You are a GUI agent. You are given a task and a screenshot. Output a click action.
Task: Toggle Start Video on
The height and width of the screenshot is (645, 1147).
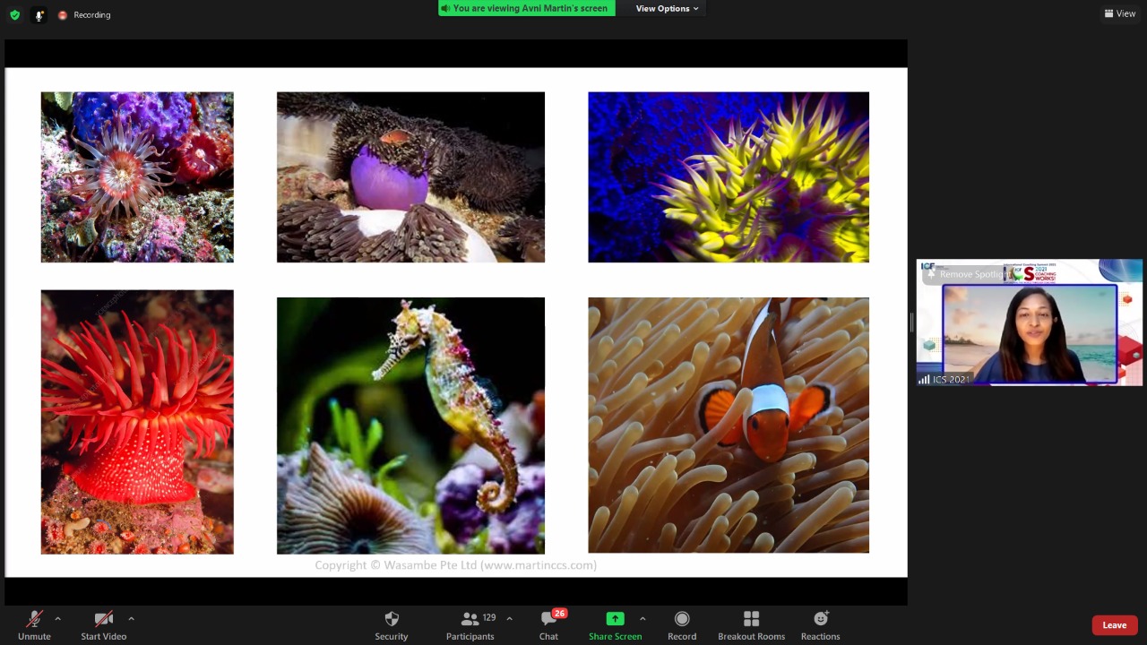(x=103, y=624)
